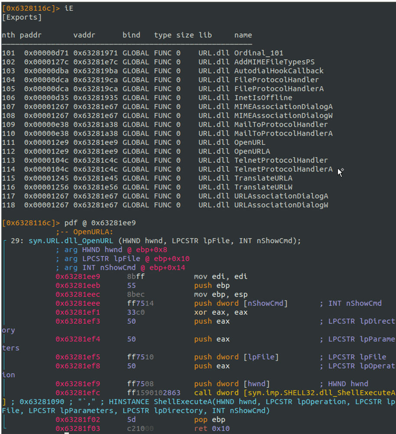Click the 'pdf @ 0x63281ee9' command text

pos(100,223)
